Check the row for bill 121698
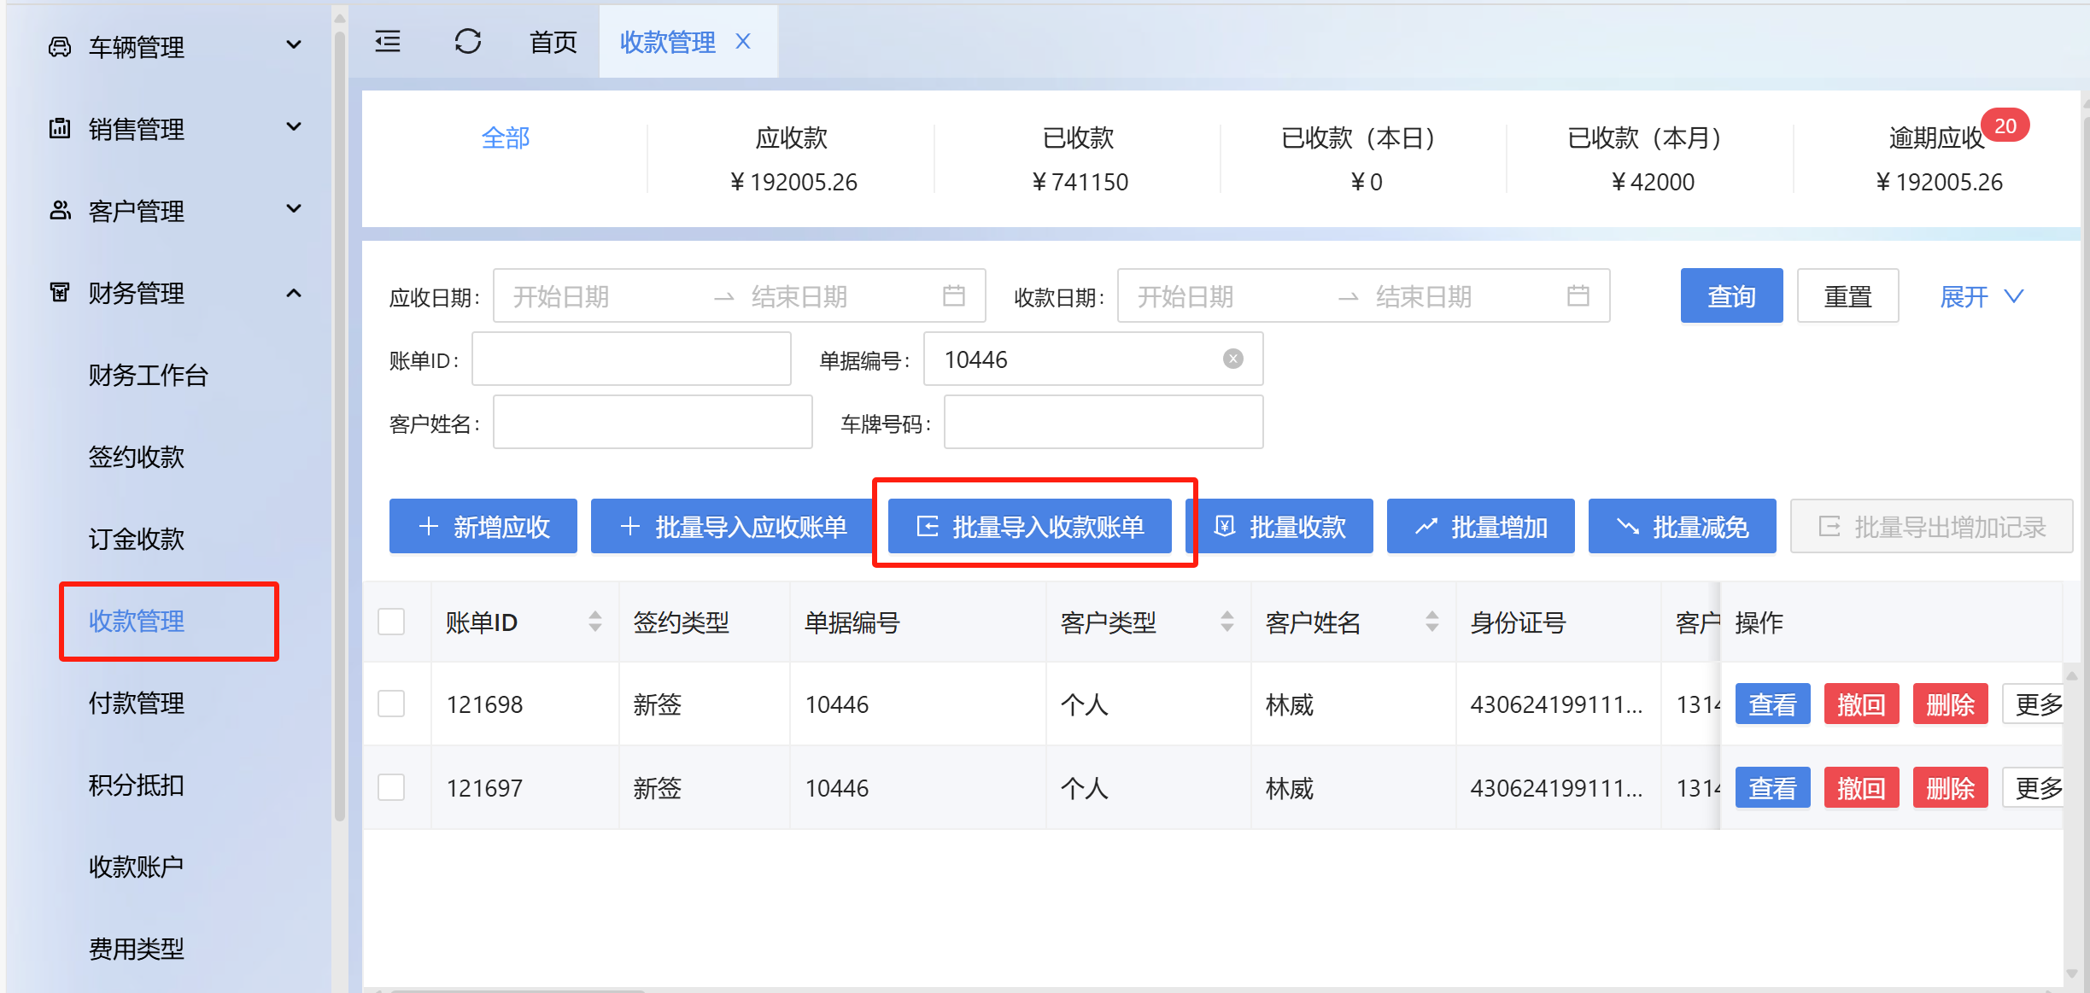The image size is (2090, 993). [391, 704]
